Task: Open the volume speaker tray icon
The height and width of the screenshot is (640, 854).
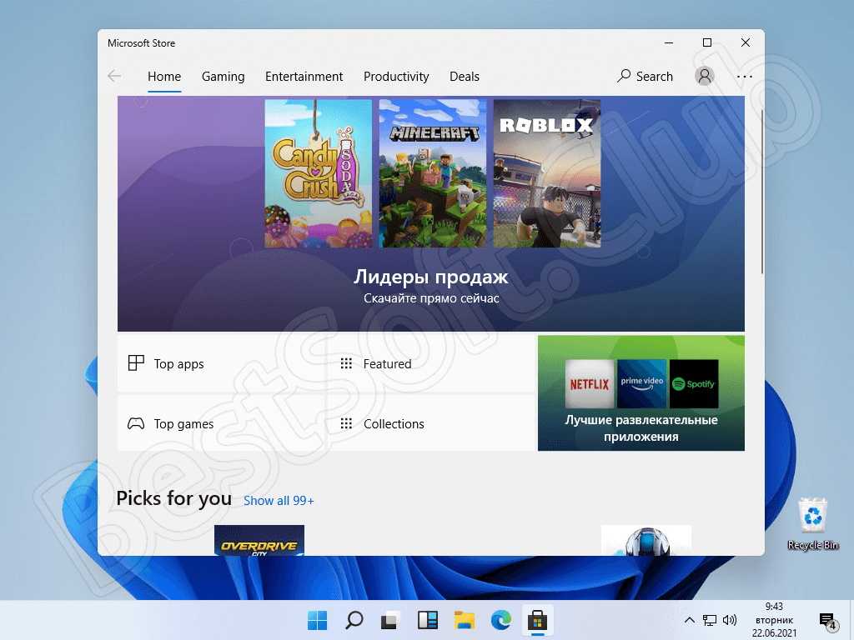Action: coord(729,620)
